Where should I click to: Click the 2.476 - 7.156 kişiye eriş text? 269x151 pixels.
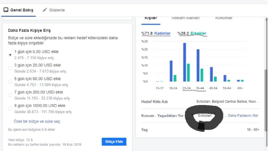pyautogui.click(x=34, y=58)
